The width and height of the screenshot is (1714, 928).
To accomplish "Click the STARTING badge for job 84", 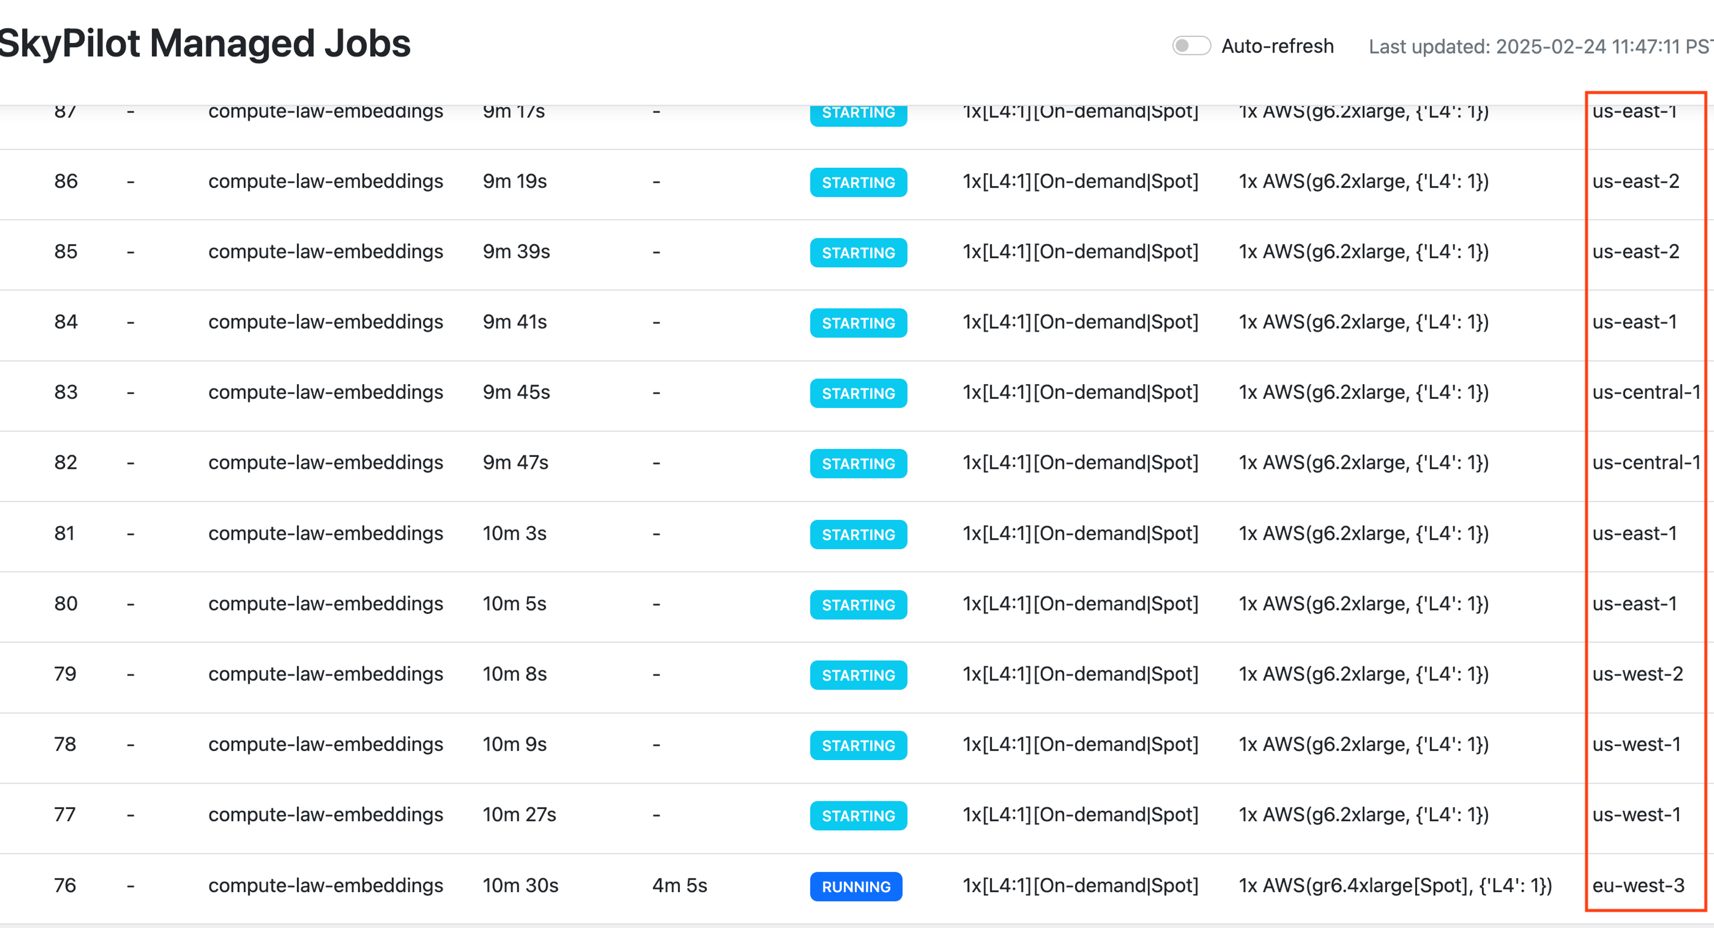I will (x=858, y=324).
